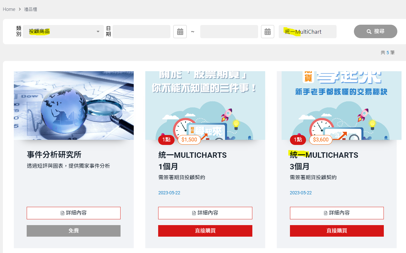Click 直接購買 for 統一MULTICHARTS 3個月

click(337, 231)
